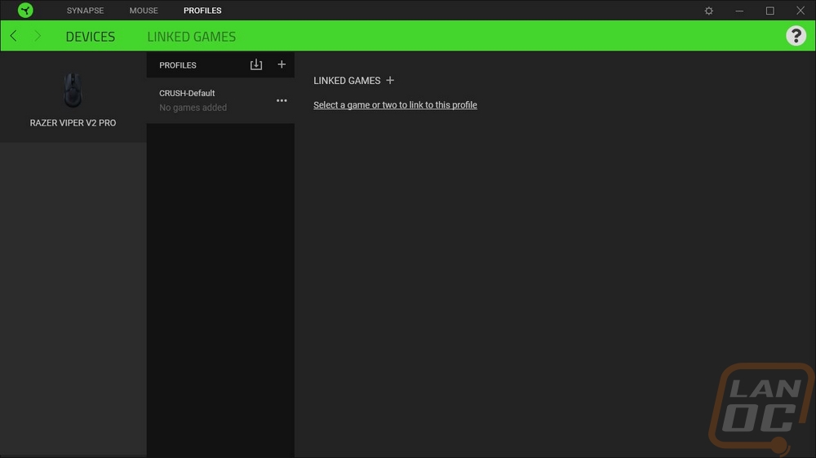The height and width of the screenshot is (458, 816).
Task: Close the Razer Synapse window
Action: [x=800, y=11]
